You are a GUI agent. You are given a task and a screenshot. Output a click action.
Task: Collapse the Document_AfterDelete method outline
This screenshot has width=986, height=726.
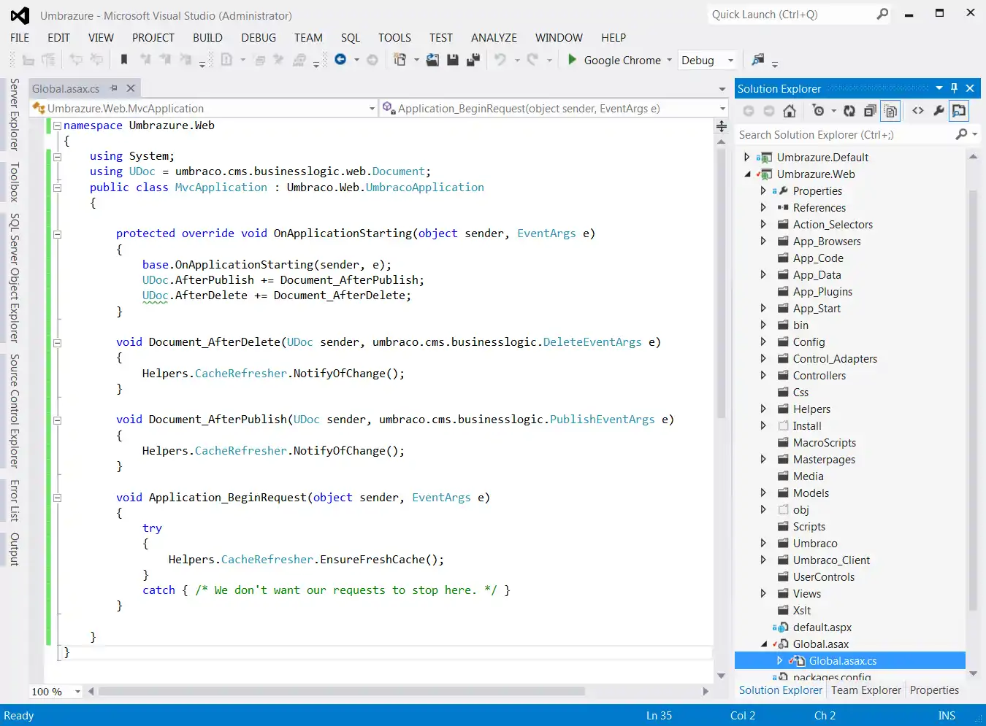click(57, 343)
